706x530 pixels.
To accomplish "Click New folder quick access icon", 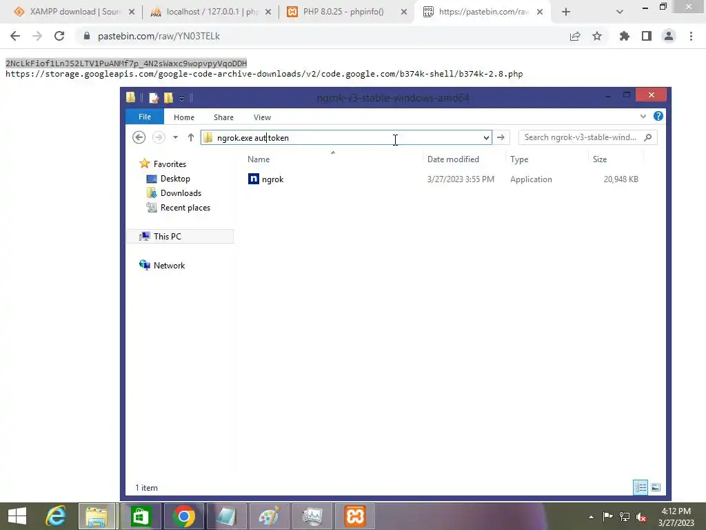I will tap(168, 98).
